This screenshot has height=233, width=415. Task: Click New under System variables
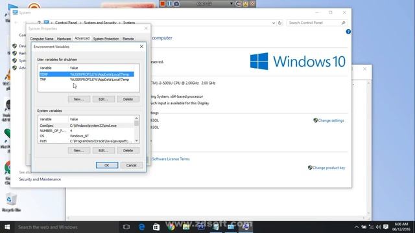79,151
